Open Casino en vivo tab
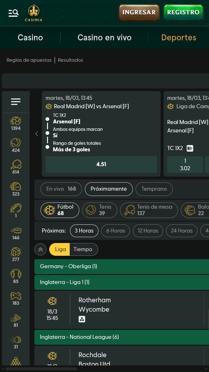The image size is (209, 372). (x=104, y=38)
